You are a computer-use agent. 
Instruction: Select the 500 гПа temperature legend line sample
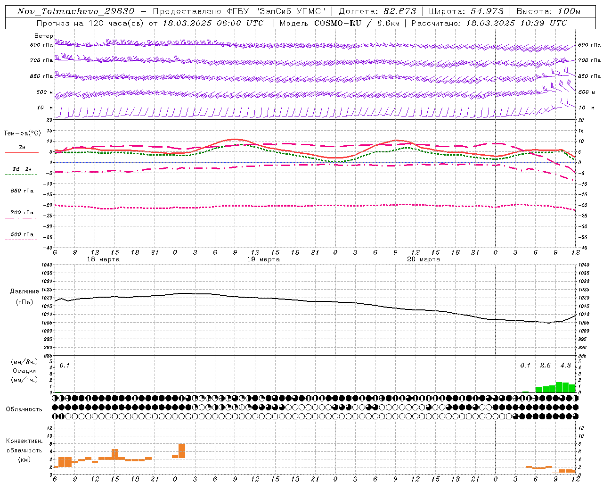(21, 240)
